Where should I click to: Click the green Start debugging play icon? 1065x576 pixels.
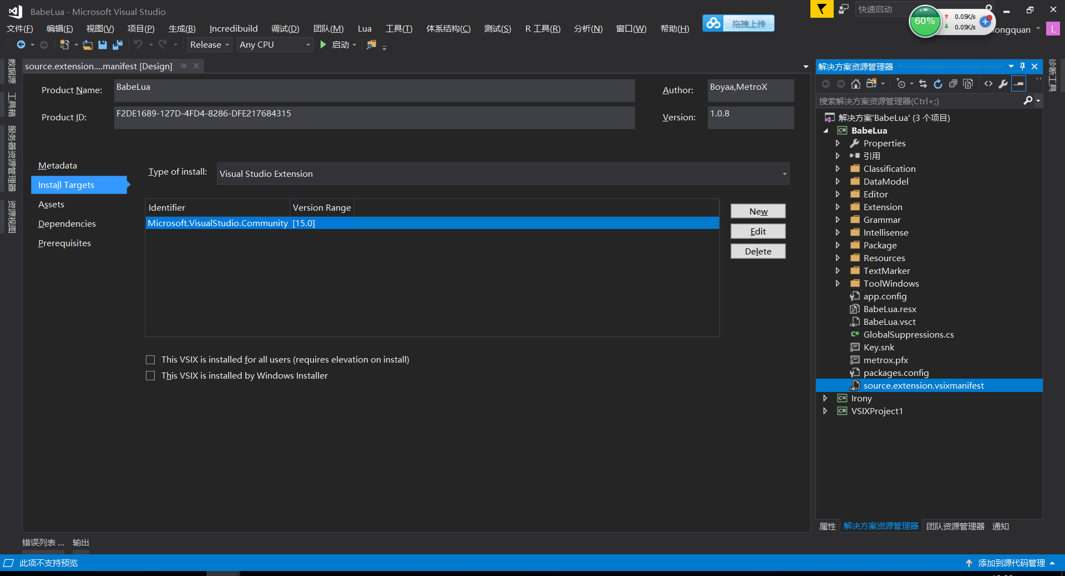pos(323,44)
